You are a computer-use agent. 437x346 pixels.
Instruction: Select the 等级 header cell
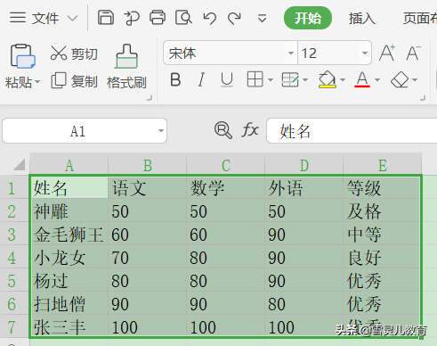point(382,187)
